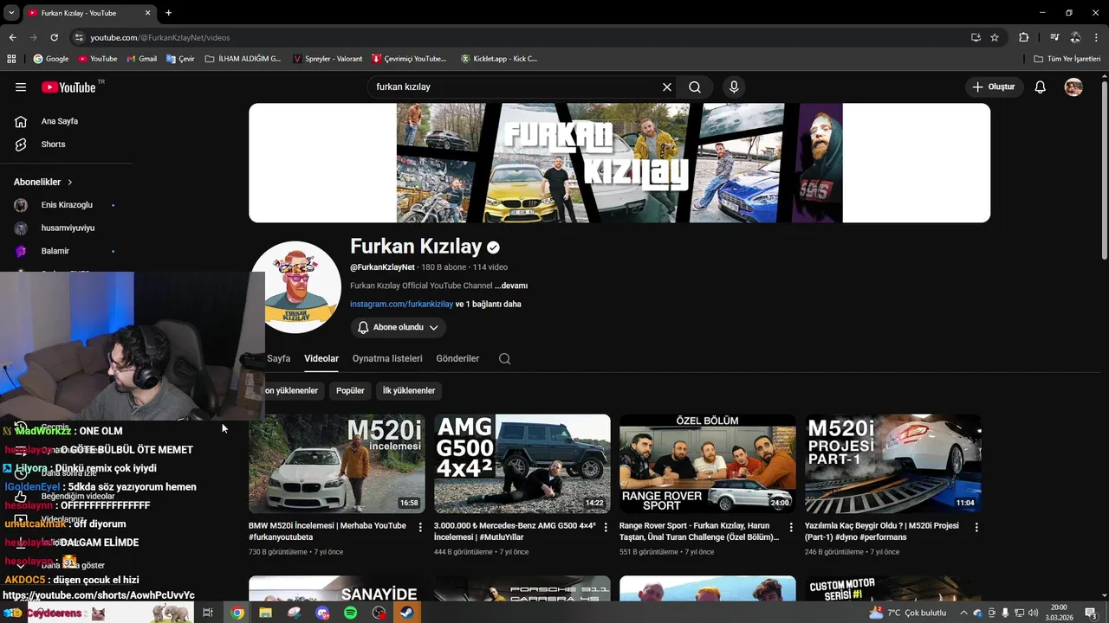
Task: Bookmark this page with the star icon
Action: coord(995,37)
